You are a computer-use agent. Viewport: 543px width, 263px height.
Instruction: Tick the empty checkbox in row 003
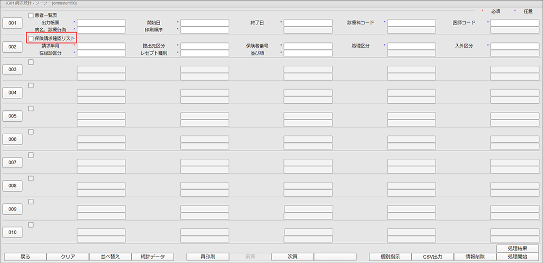pos(31,62)
